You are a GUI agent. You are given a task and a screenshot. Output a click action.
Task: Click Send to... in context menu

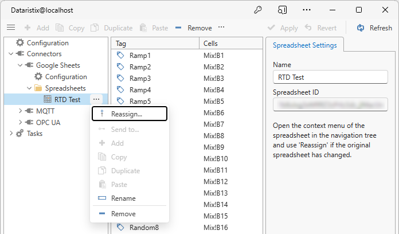coord(130,130)
